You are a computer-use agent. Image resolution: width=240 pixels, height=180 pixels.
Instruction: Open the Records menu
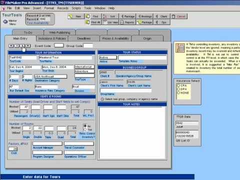coord(63,8)
